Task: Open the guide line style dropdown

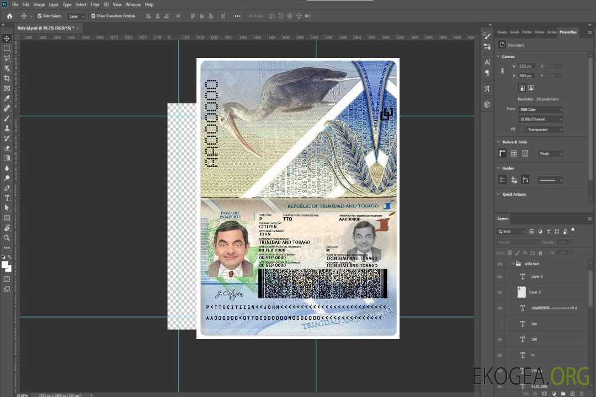Action: click(x=551, y=180)
